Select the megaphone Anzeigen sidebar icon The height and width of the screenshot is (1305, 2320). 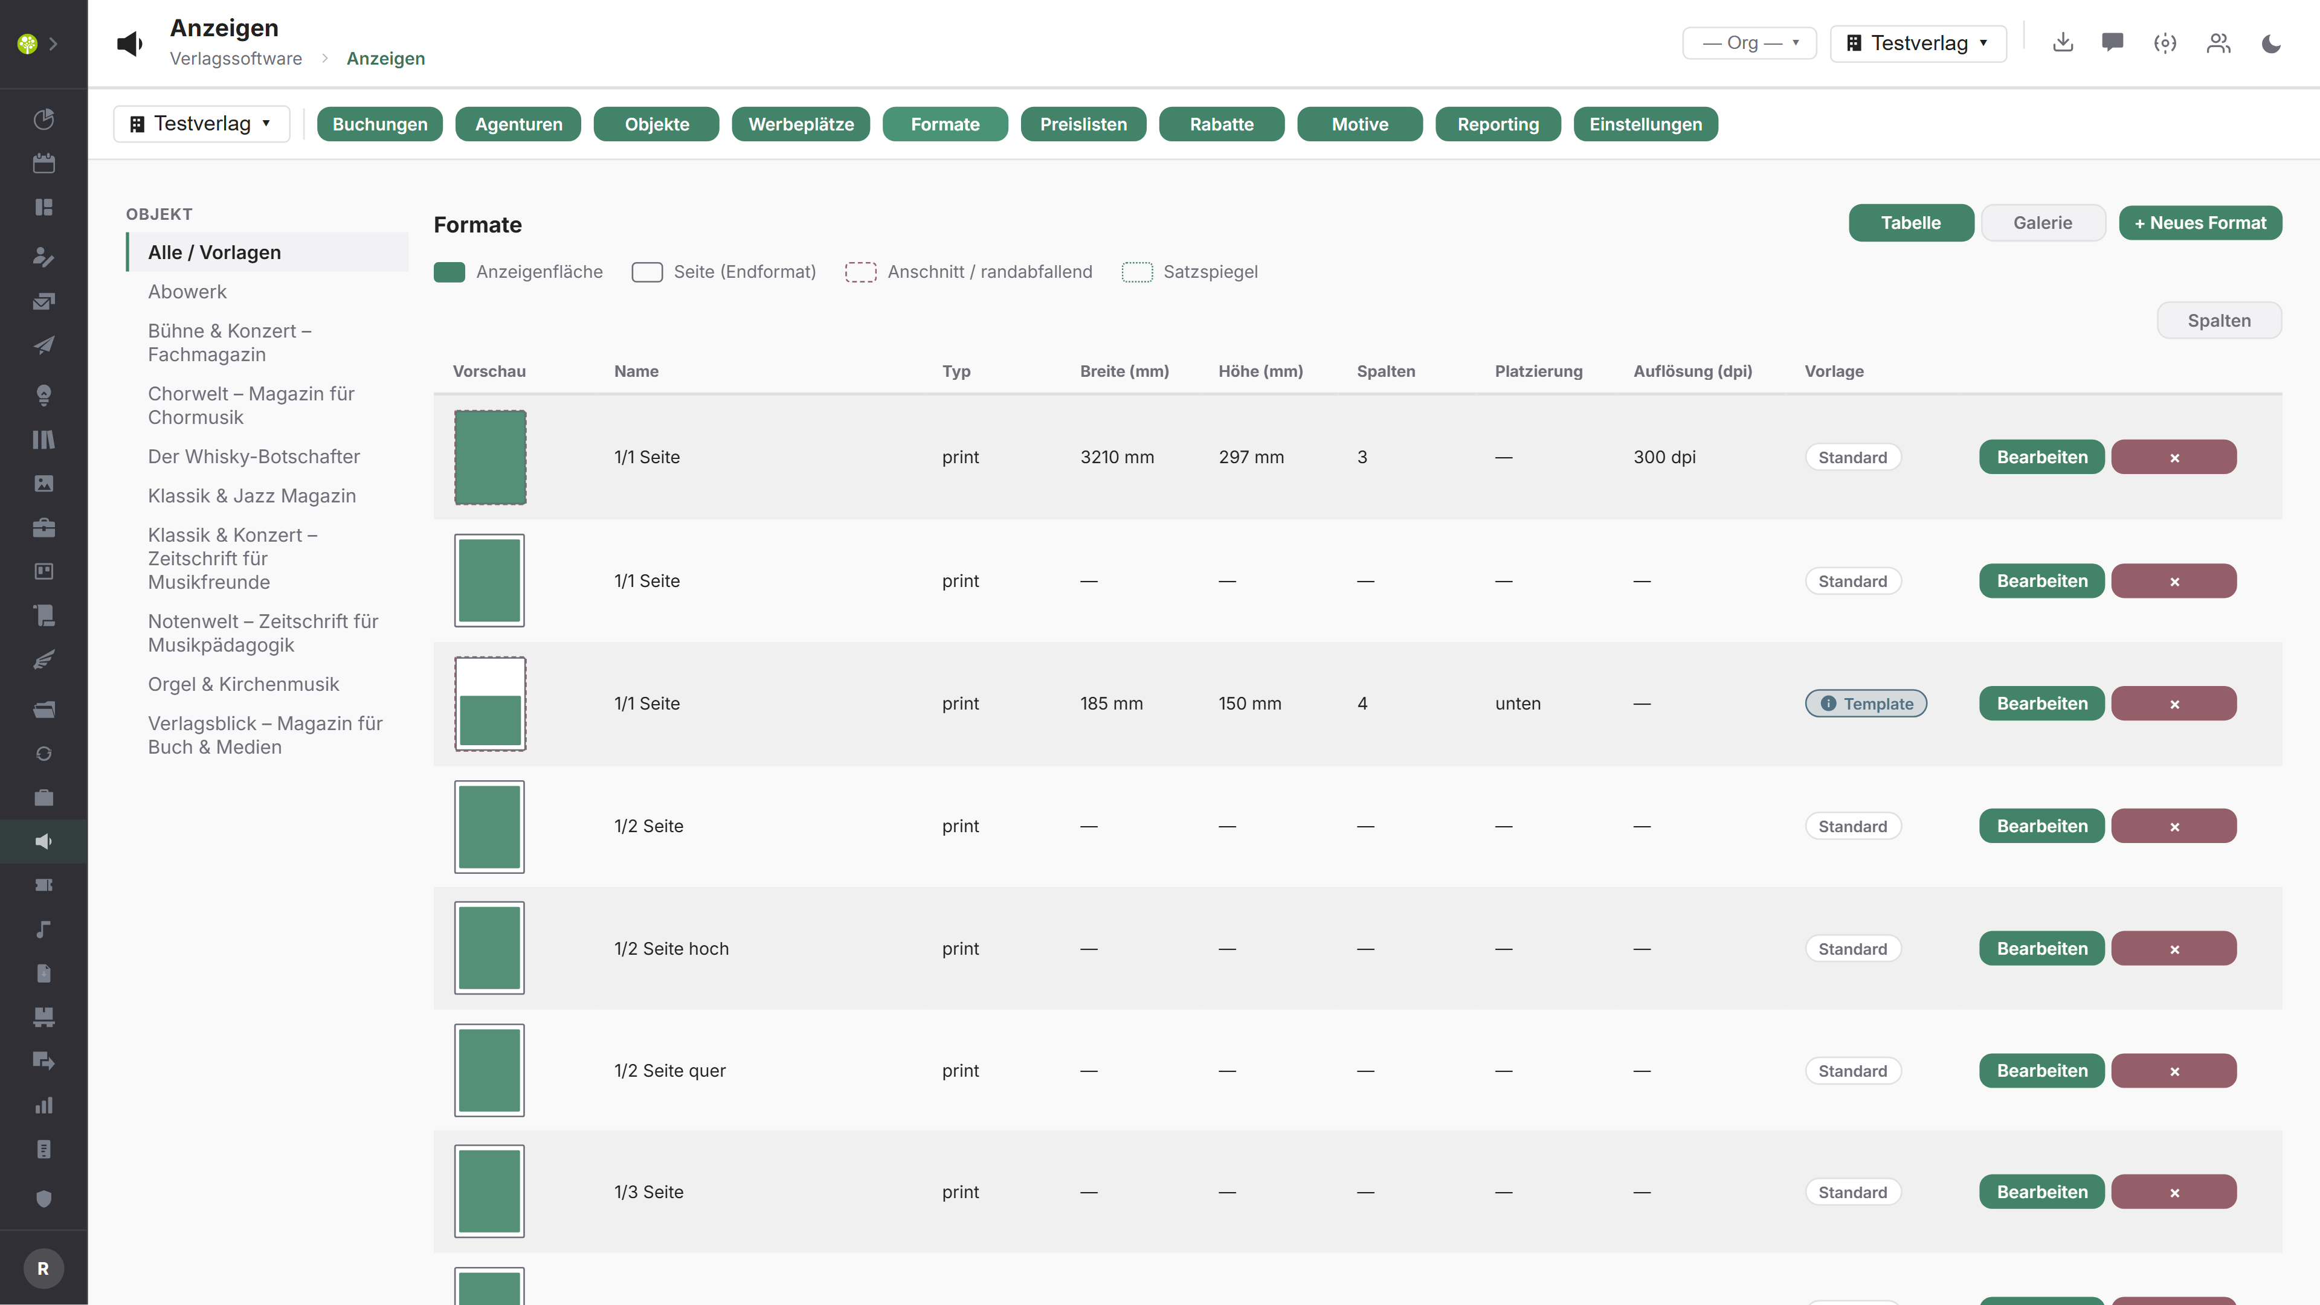pos(43,841)
